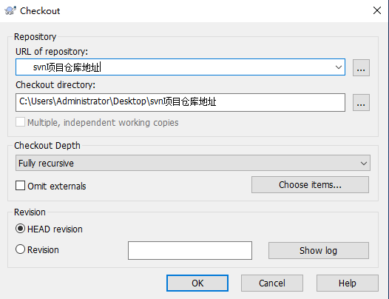Expand the repository URL history dropdown
This screenshot has width=389, height=299.
[x=339, y=67]
